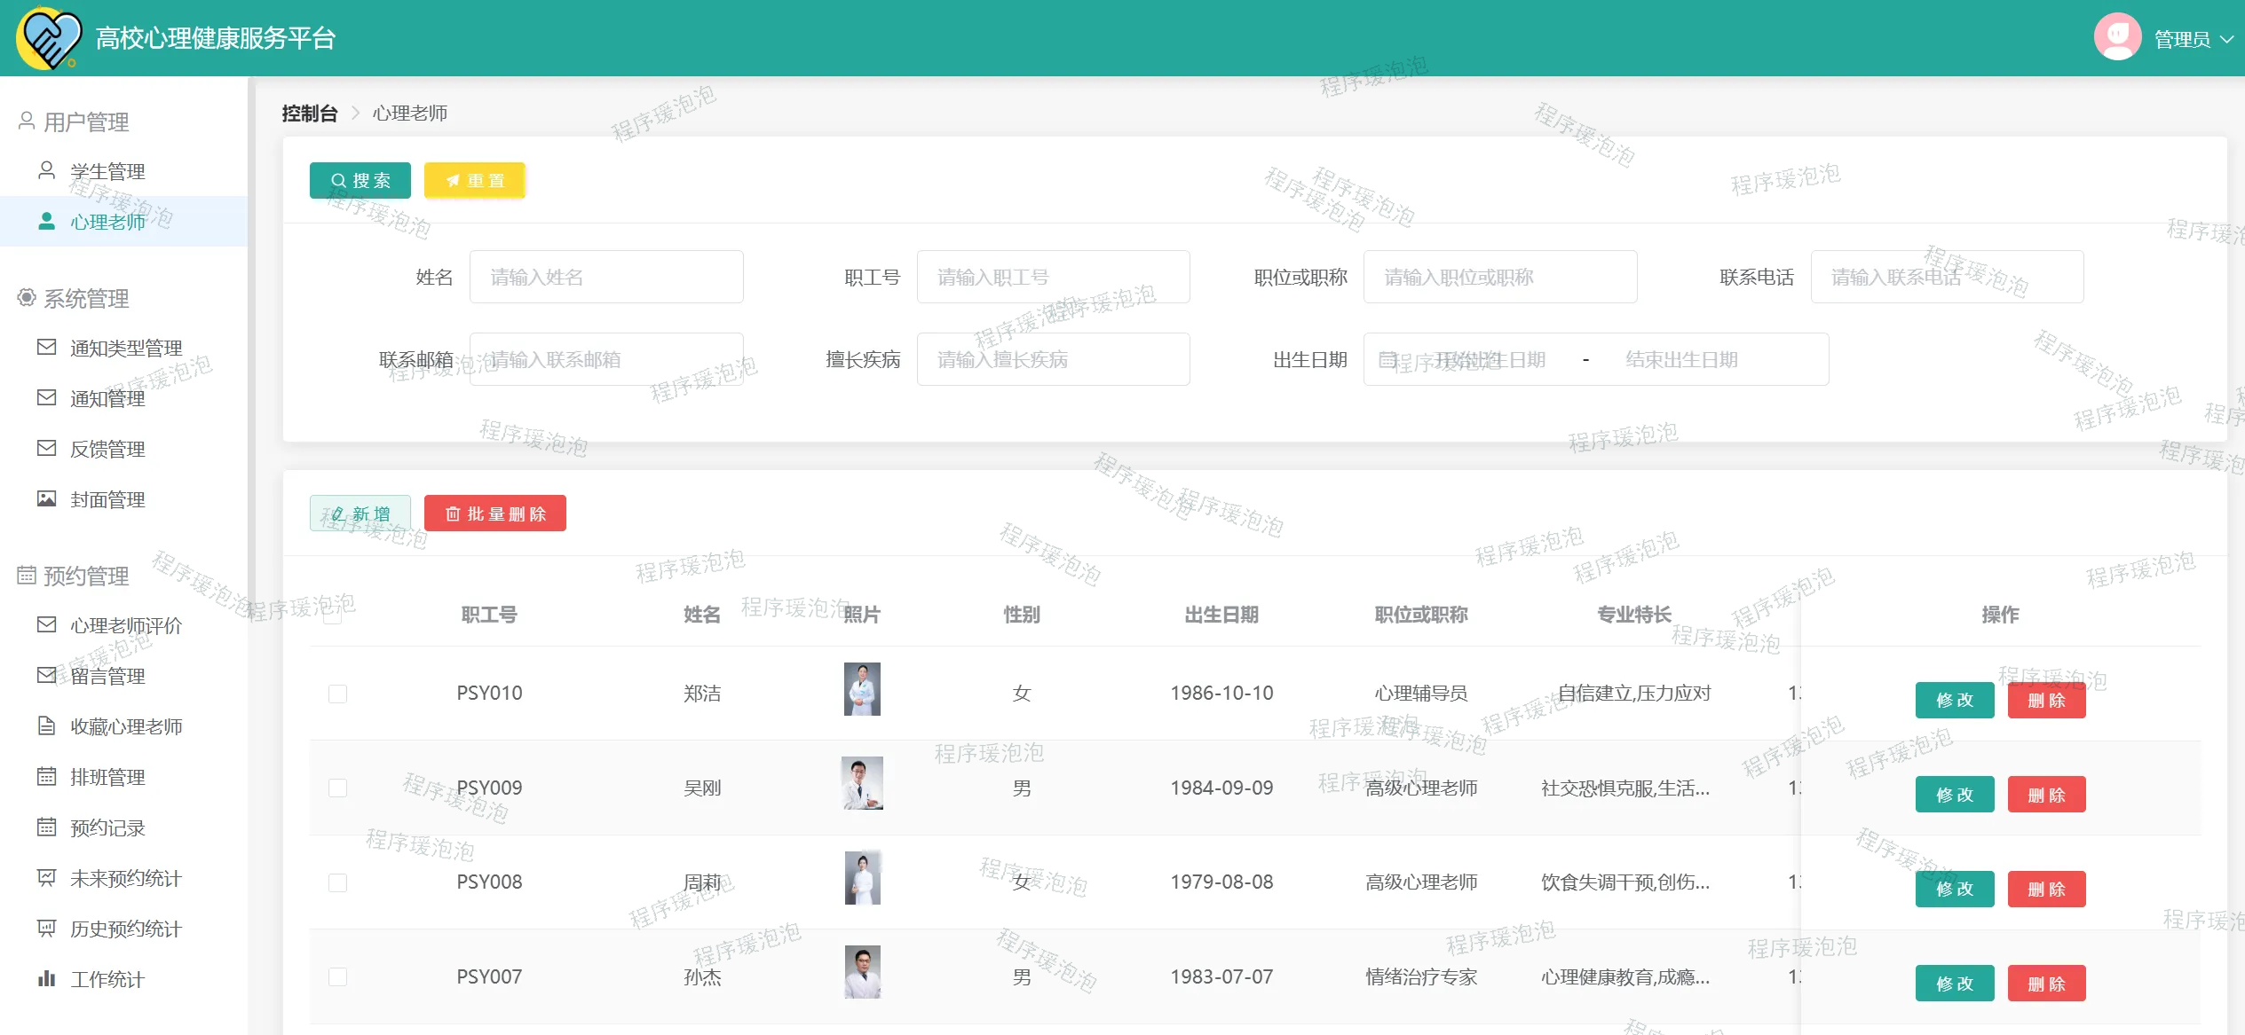Screen dimensions: 2245x1035
Task: Click the yellow 重置 button
Action: 474,180
